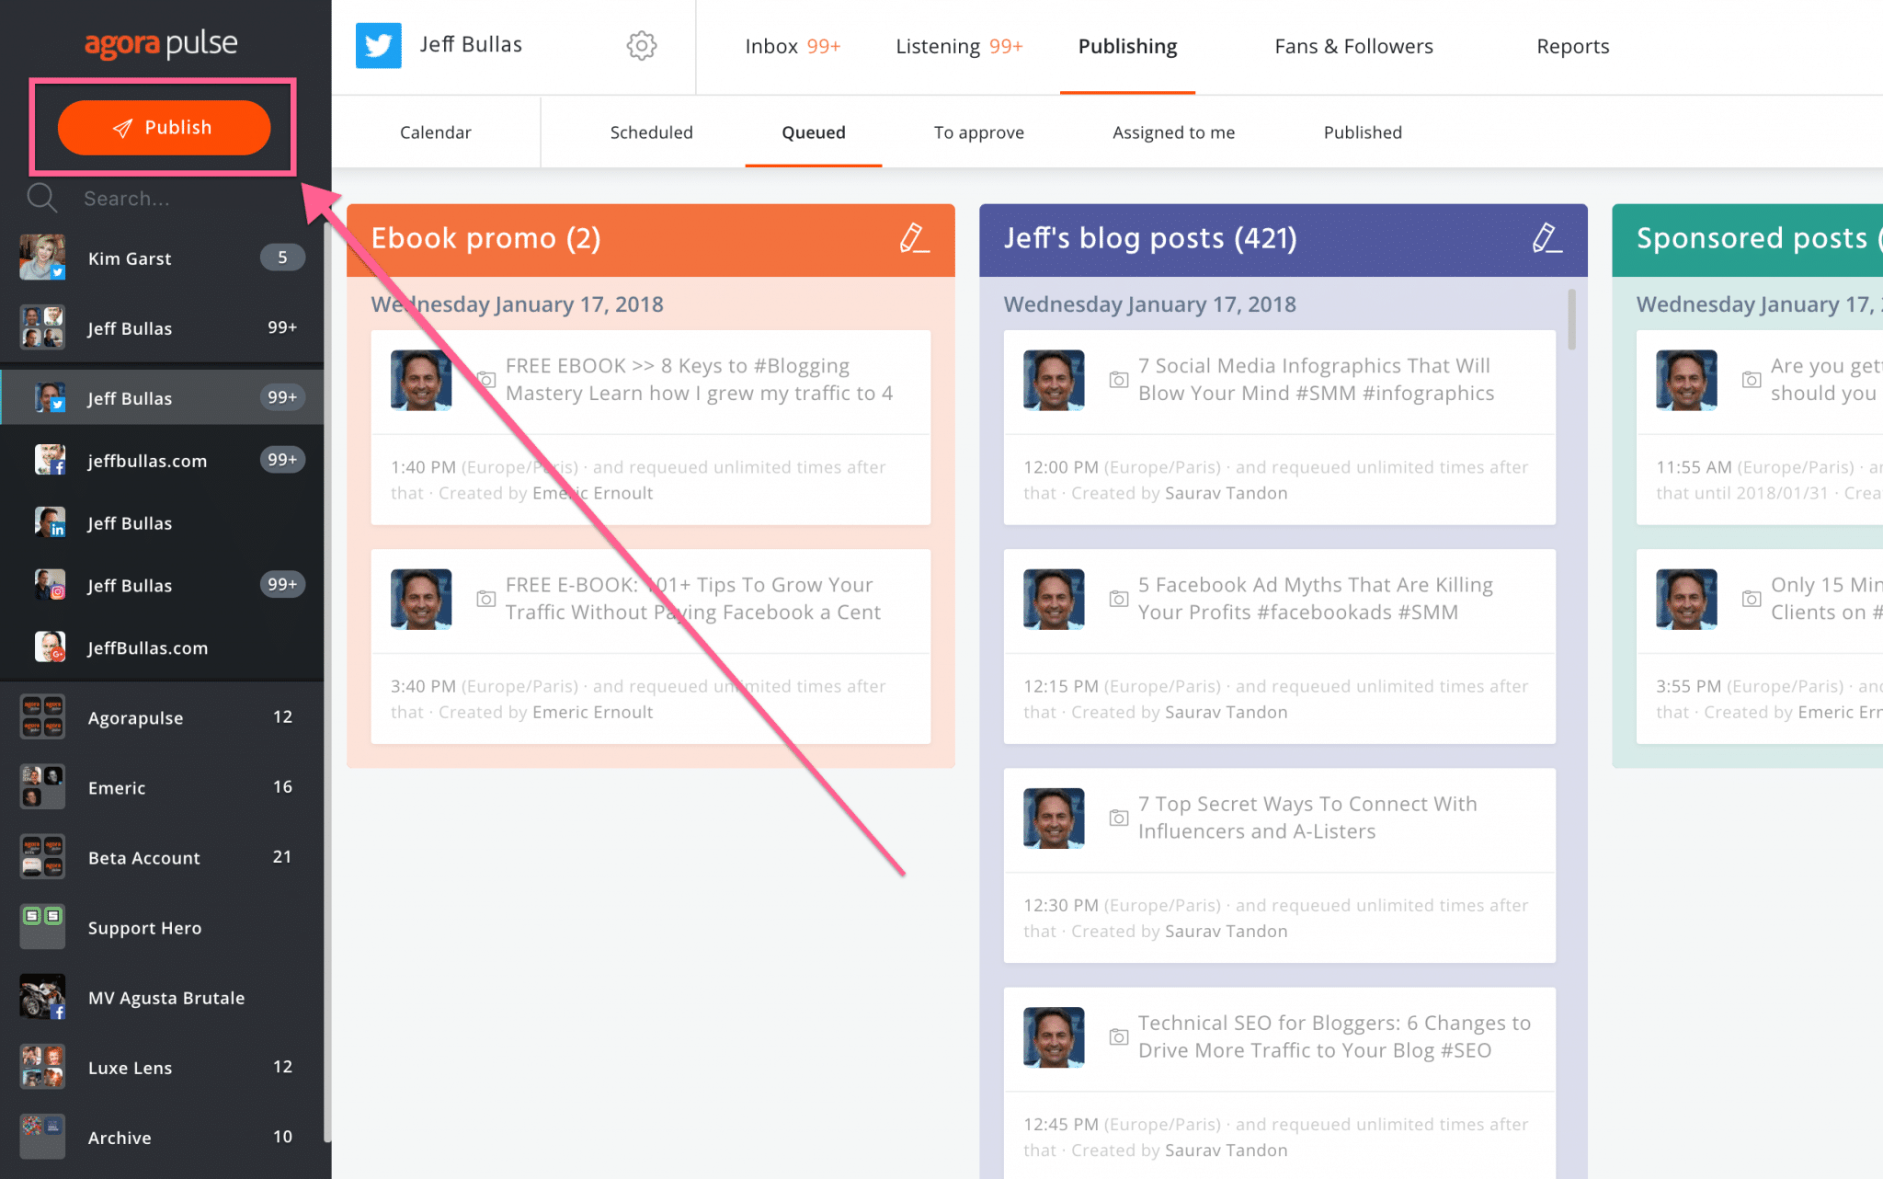Select jeffbullas.com in sidebar

pyautogui.click(x=162, y=460)
